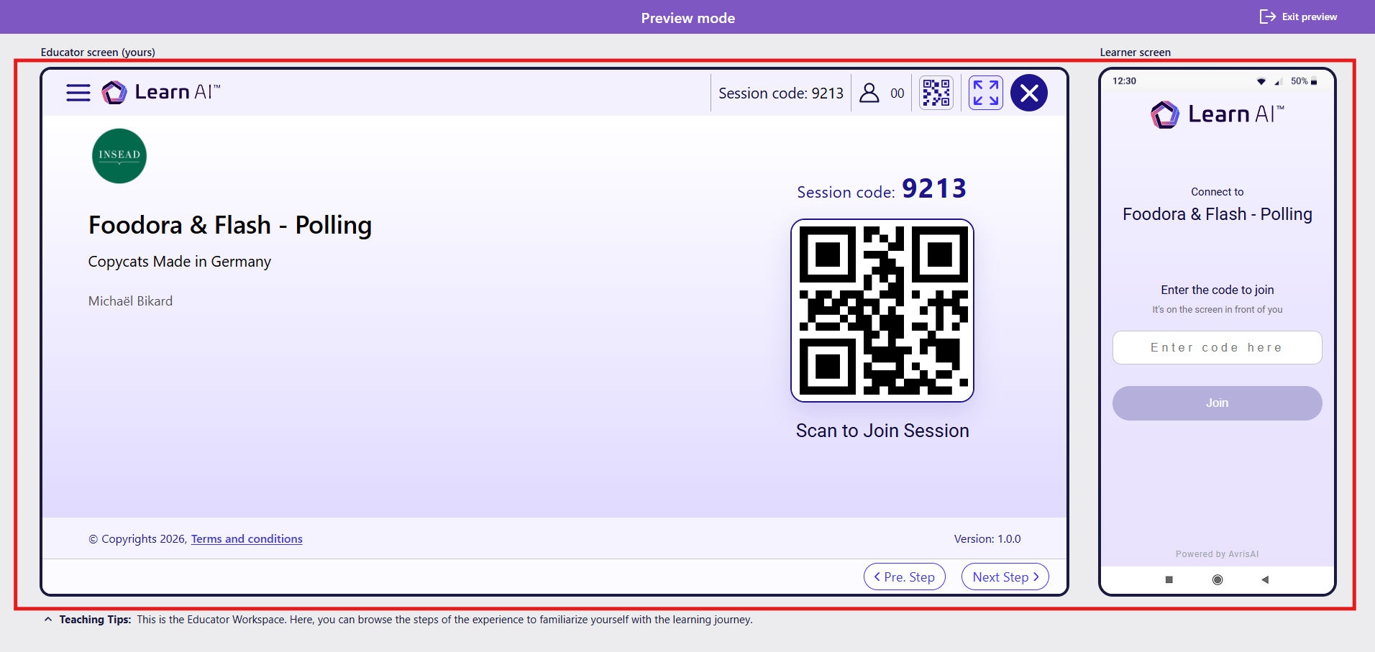The height and width of the screenshot is (652, 1375).
Task: Click subtitle 'Copycats Made in Germany'
Action: pos(180,262)
